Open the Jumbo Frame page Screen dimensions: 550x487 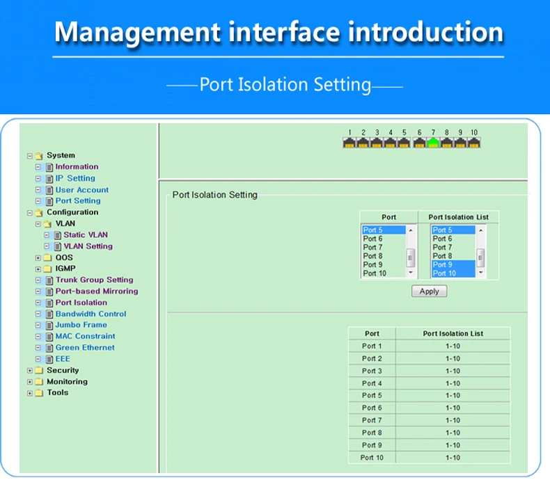pyautogui.click(x=81, y=325)
